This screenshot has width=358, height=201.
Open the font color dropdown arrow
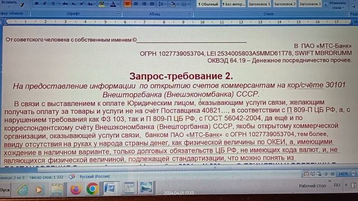coord(118,4)
